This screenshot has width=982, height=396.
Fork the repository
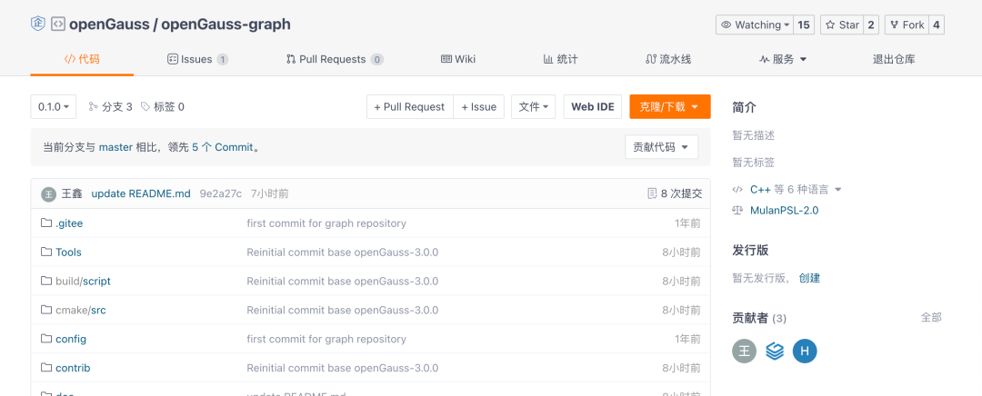pos(907,25)
